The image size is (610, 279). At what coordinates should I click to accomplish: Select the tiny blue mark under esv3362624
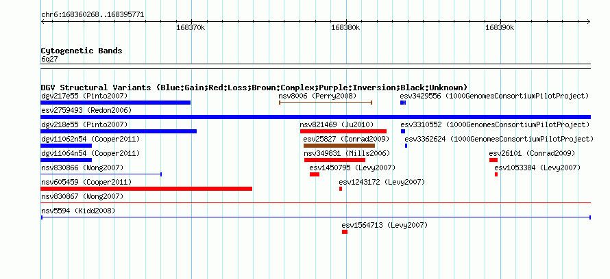point(406,146)
